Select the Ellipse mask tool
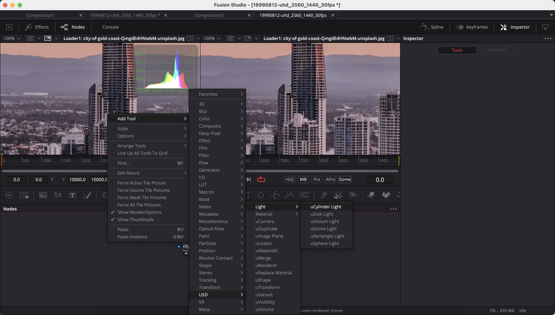555x315 pixels. (x=261, y=195)
